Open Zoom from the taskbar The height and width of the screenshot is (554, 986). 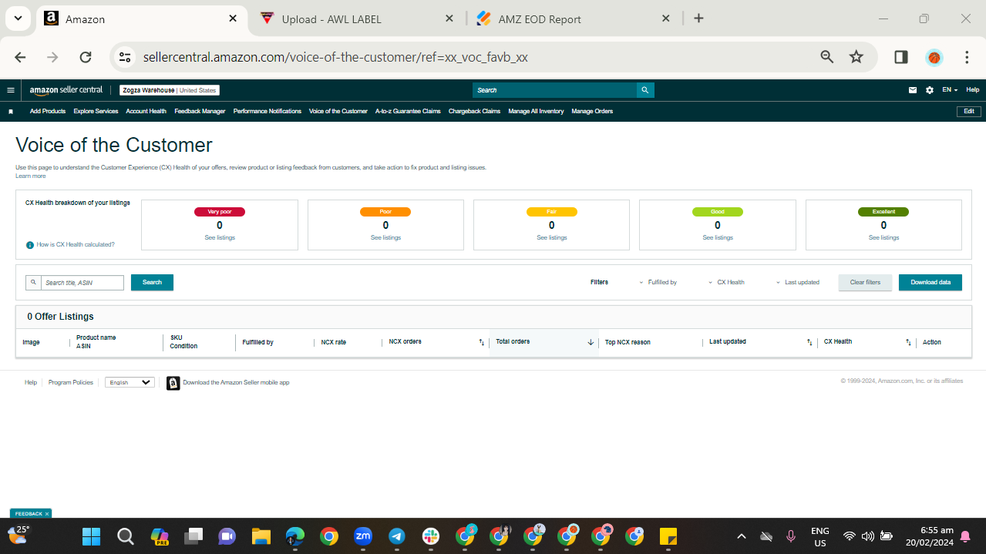363,536
